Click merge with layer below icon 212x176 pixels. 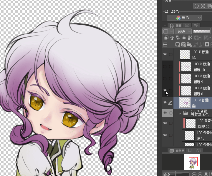click(201, 45)
